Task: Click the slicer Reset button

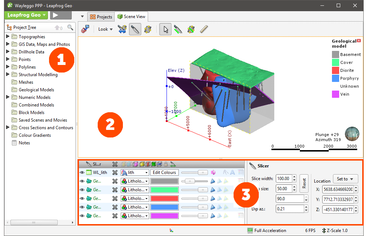Action: pos(304,183)
